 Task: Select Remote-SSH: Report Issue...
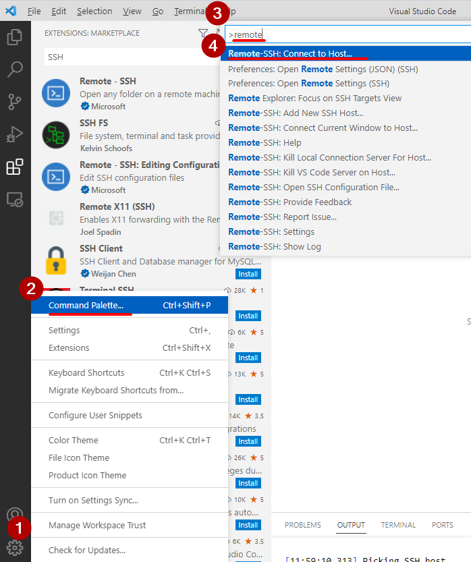coord(345,217)
